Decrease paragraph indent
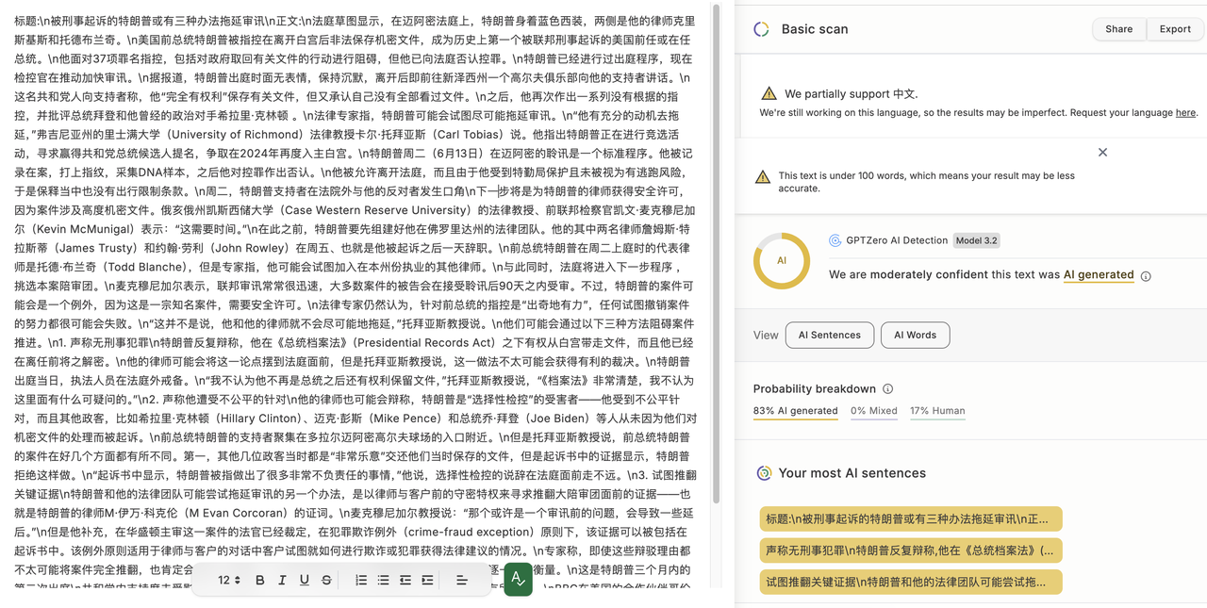1207x608 pixels. coord(405,580)
